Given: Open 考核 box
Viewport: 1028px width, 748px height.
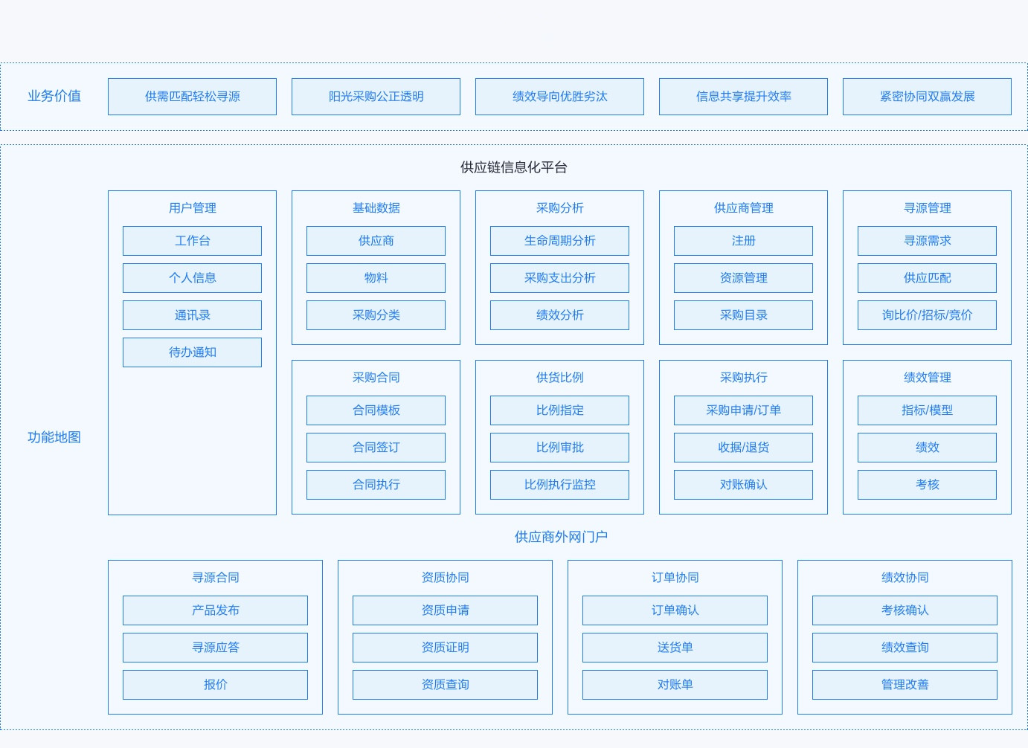Looking at the screenshot, I should (x=927, y=485).
